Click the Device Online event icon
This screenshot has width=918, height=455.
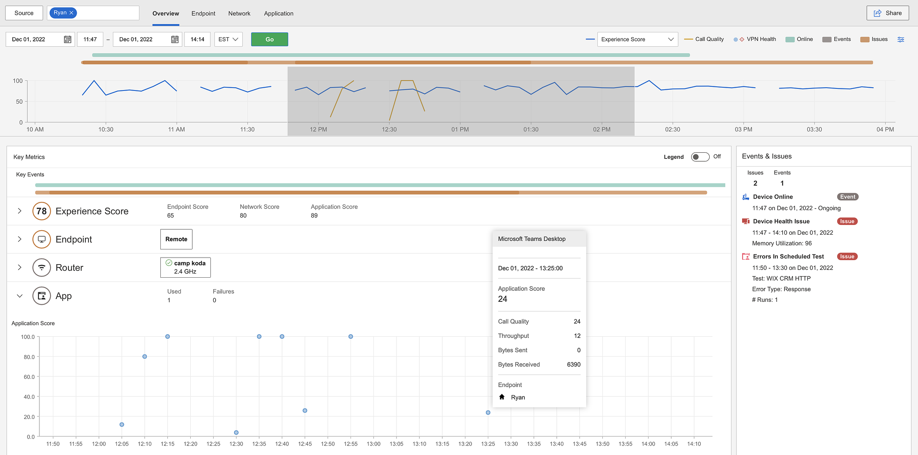(746, 197)
